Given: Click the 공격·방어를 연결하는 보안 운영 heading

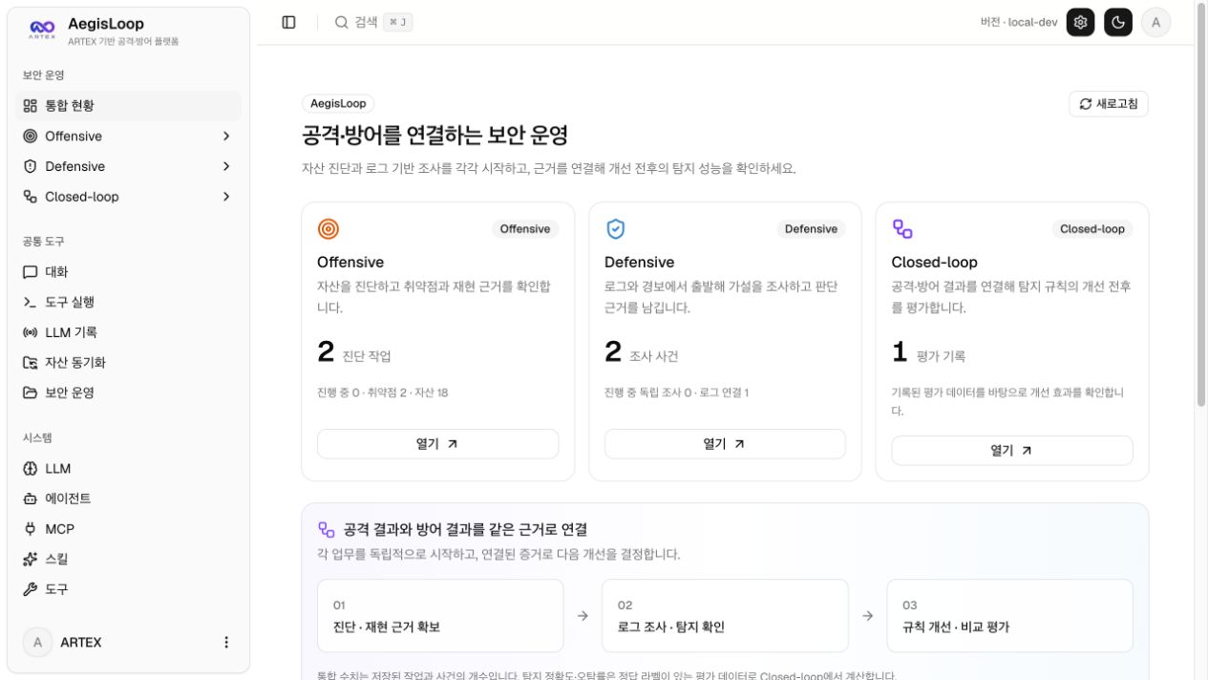Looking at the screenshot, I should click(435, 135).
